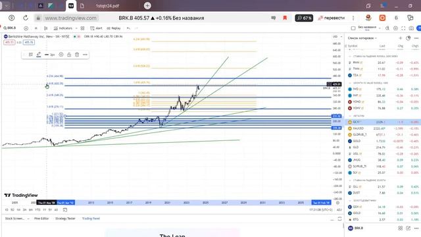Redo the chart action
This screenshot has height=237, width=421.
pyautogui.click(x=136, y=28)
